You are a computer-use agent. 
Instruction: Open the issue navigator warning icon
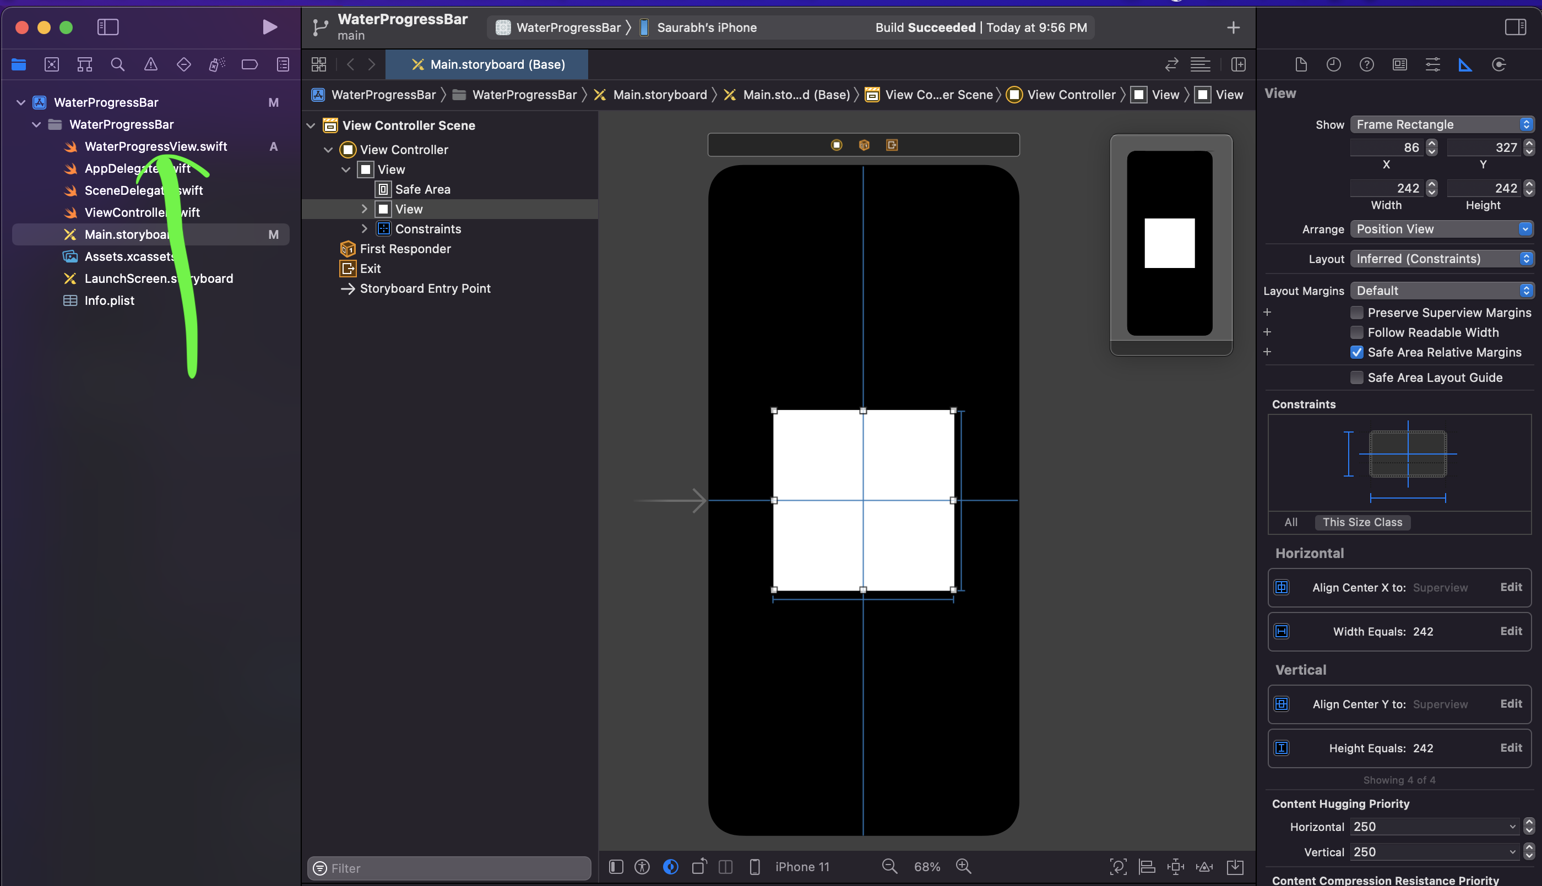150,64
